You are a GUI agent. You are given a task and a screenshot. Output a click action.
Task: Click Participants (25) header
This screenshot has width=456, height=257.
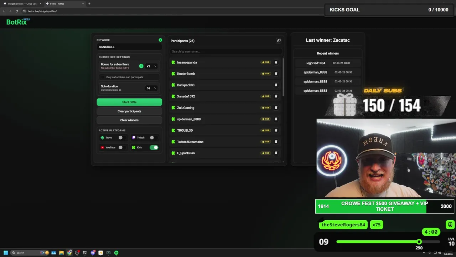click(x=182, y=41)
